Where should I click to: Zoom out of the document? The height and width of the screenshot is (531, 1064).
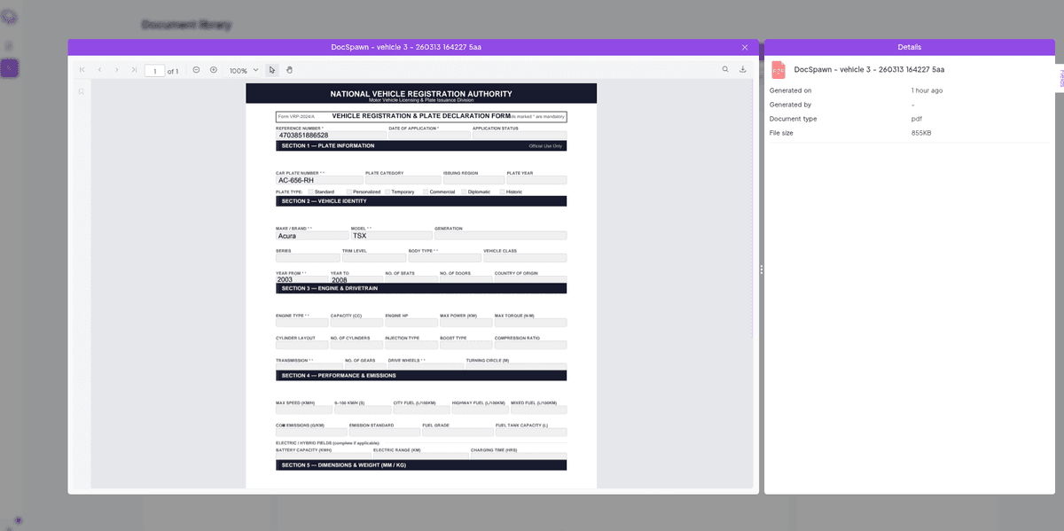pos(195,69)
